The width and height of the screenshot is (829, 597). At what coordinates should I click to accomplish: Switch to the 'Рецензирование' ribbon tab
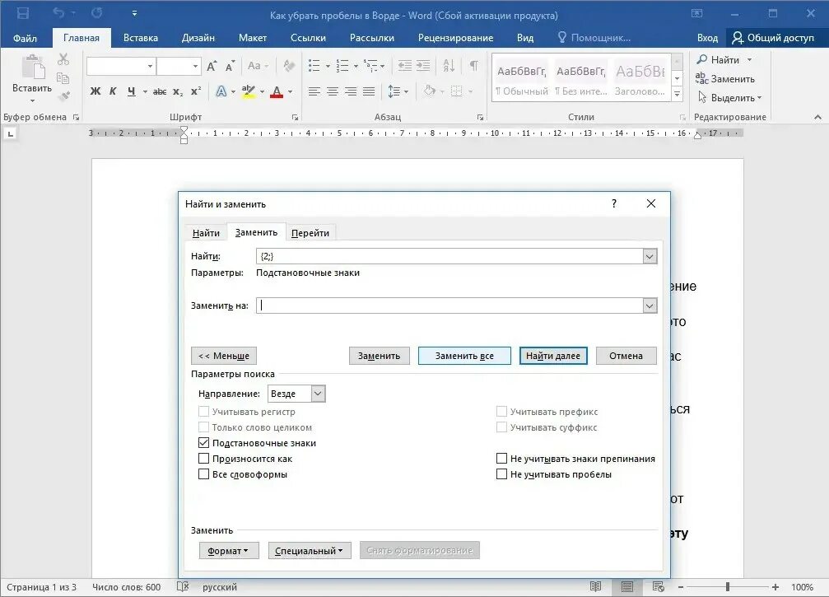click(x=456, y=38)
